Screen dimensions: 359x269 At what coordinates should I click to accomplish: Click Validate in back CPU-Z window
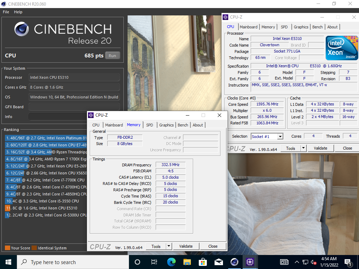click(x=320, y=148)
